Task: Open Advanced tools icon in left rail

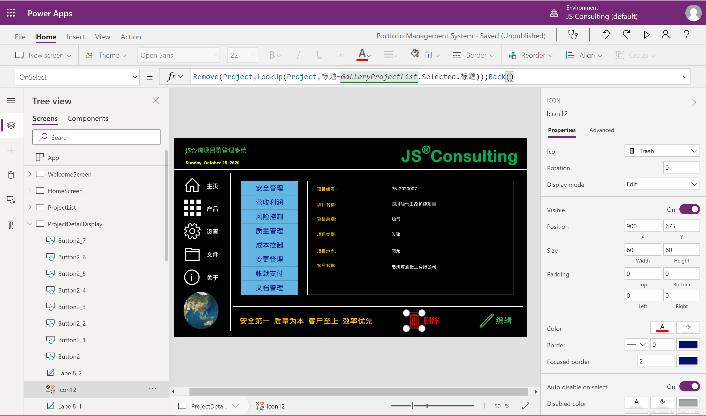Action: tap(11, 224)
